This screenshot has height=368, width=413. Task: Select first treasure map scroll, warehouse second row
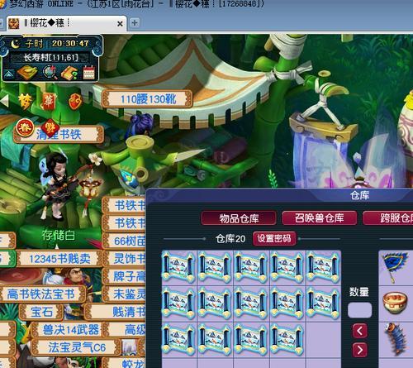click(178, 303)
